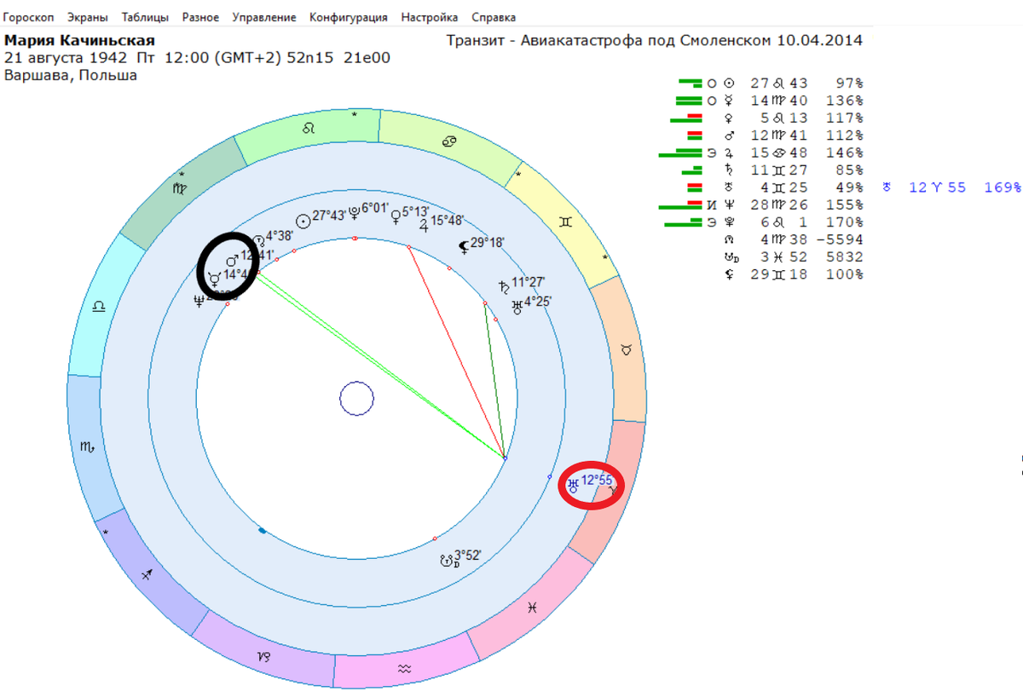
Task: Click the Sagittarius sign glyph on the zodiac ring
Action: pos(147,575)
